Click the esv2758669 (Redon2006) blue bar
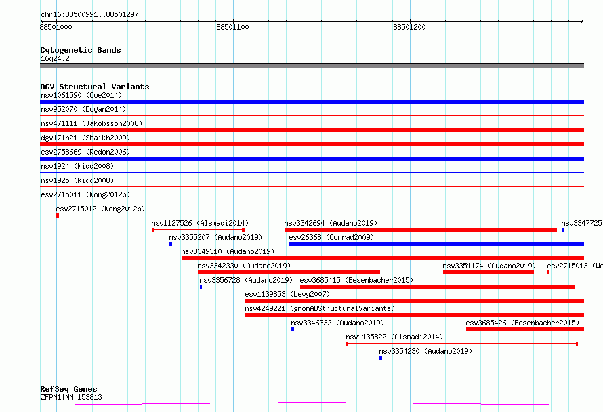The height and width of the screenshot is (412, 603). [x=312, y=159]
